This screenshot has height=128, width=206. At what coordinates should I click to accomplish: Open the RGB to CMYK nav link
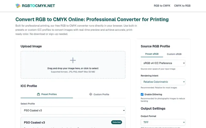[162, 6]
